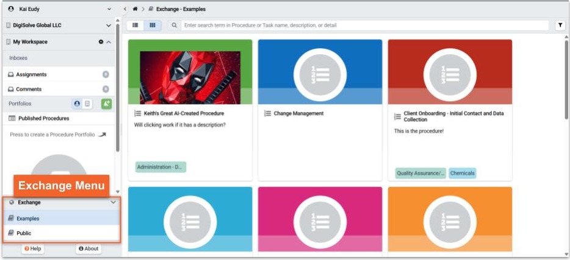Click the back chevron in breadcrumb bar
The height and width of the screenshot is (260, 570).
pyautogui.click(x=125, y=9)
